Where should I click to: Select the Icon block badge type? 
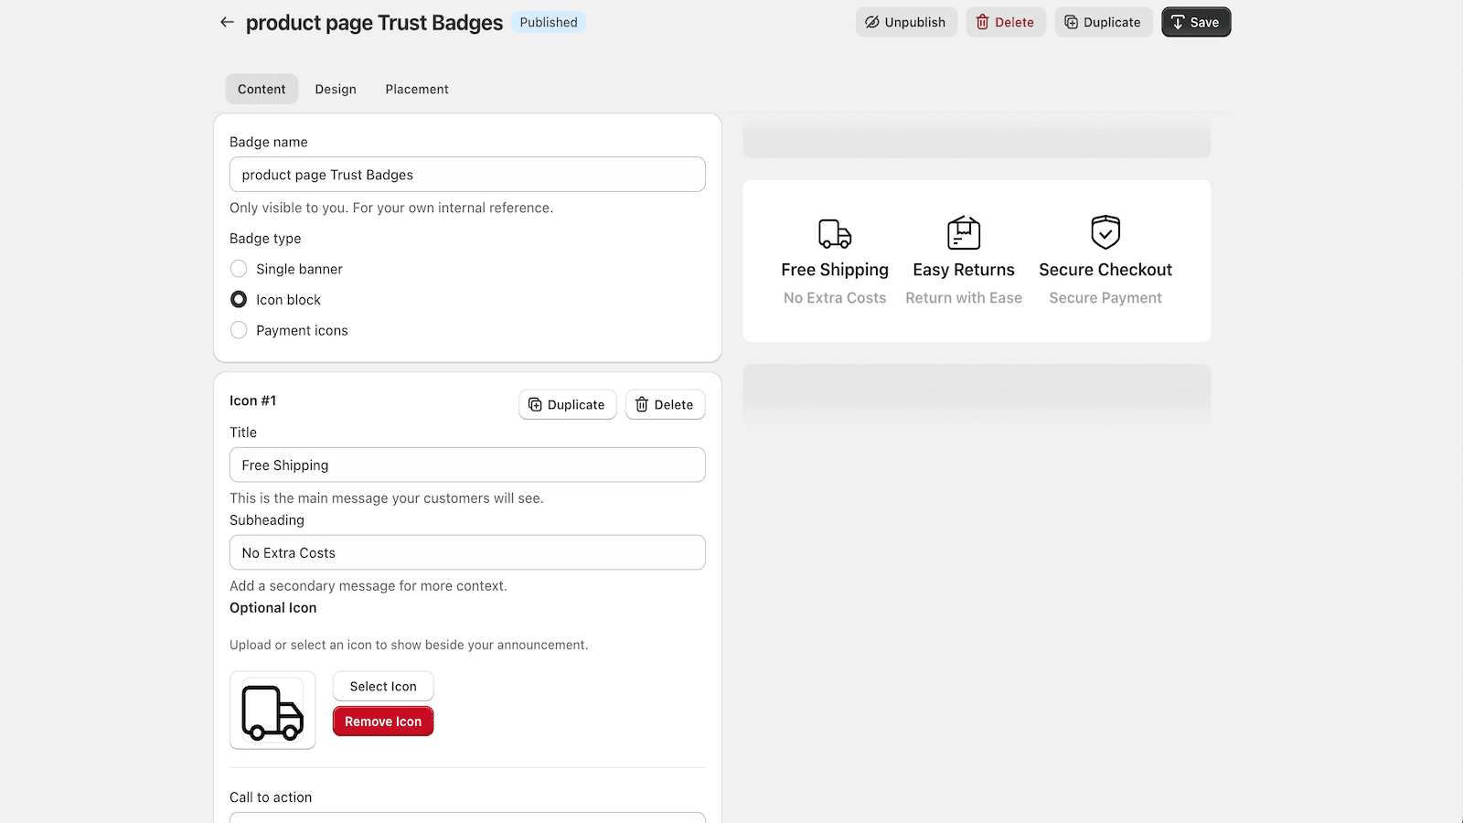click(239, 299)
